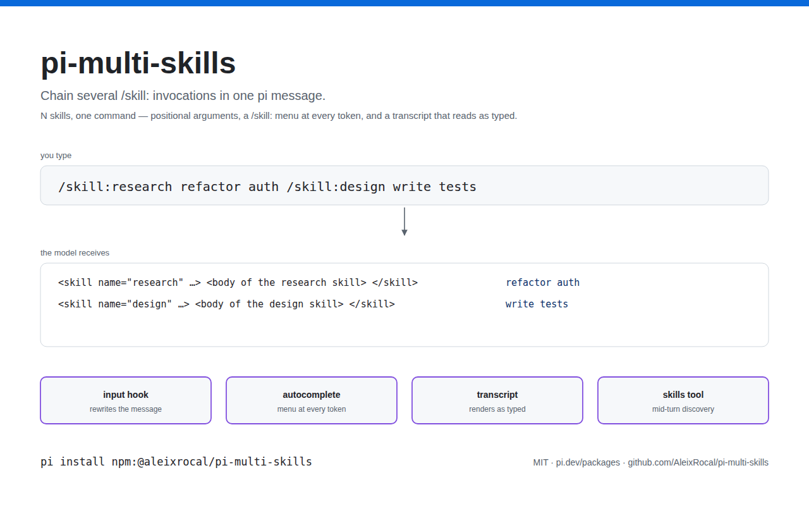
Task: Click 'the model receives' label
Action: [x=75, y=253]
